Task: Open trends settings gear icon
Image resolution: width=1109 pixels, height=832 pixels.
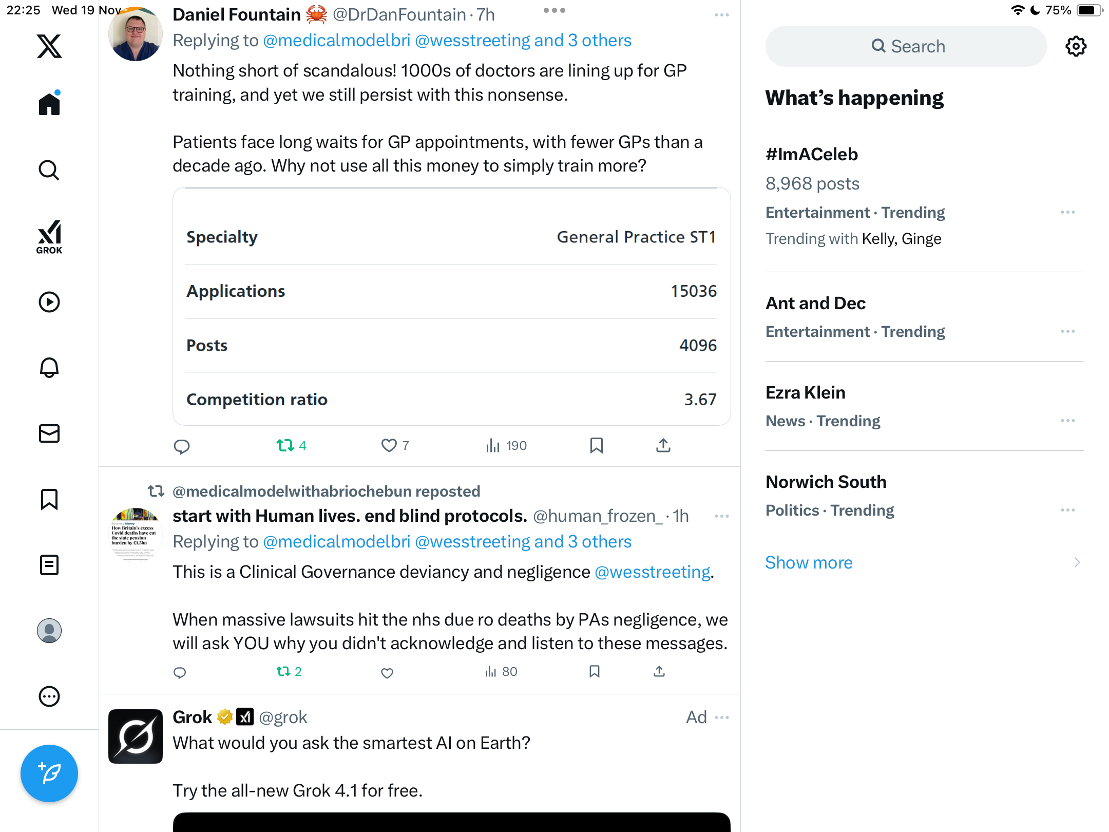Action: [1076, 46]
